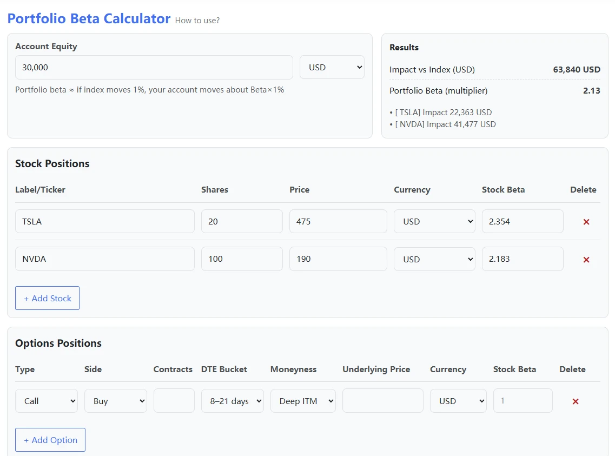
Task: Open the DTE Bucket dropdown
Action: pyautogui.click(x=232, y=401)
